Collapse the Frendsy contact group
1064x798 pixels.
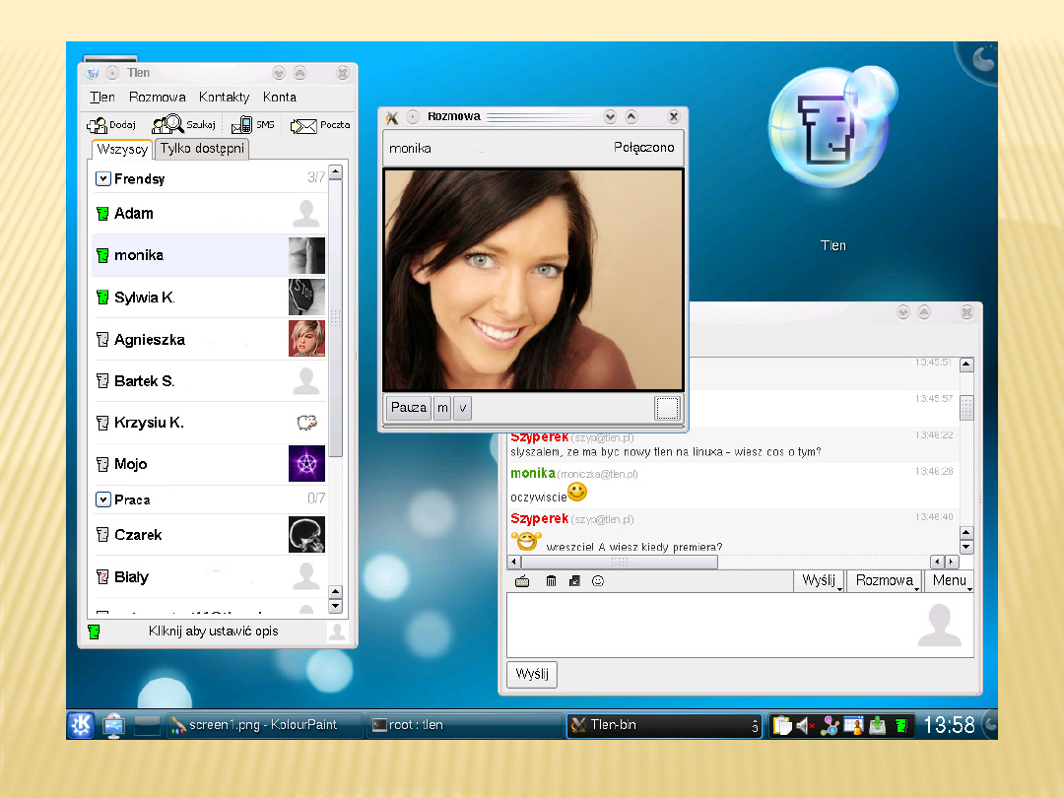pos(102,178)
